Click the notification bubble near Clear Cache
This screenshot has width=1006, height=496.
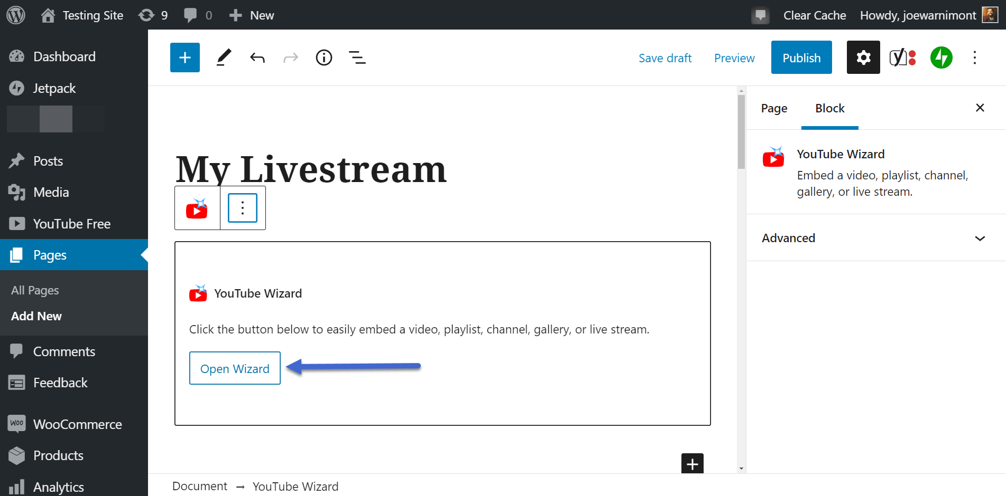pos(760,15)
